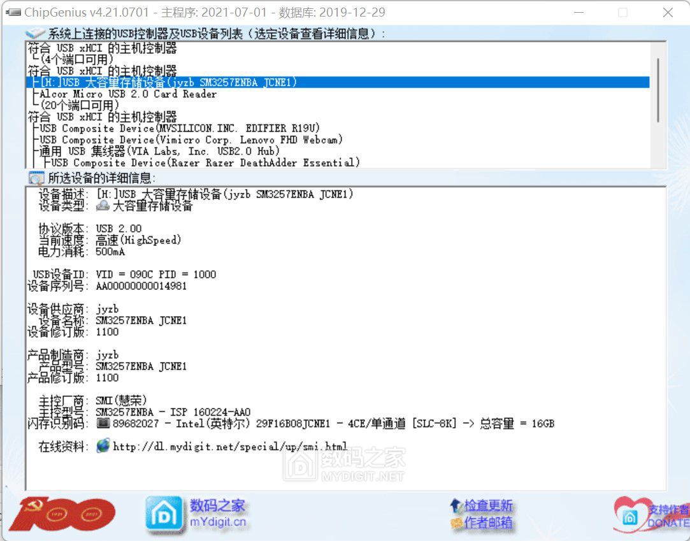
Task: Select MVSILICON EDIFIER R19U composite device
Action: point(180,128)
